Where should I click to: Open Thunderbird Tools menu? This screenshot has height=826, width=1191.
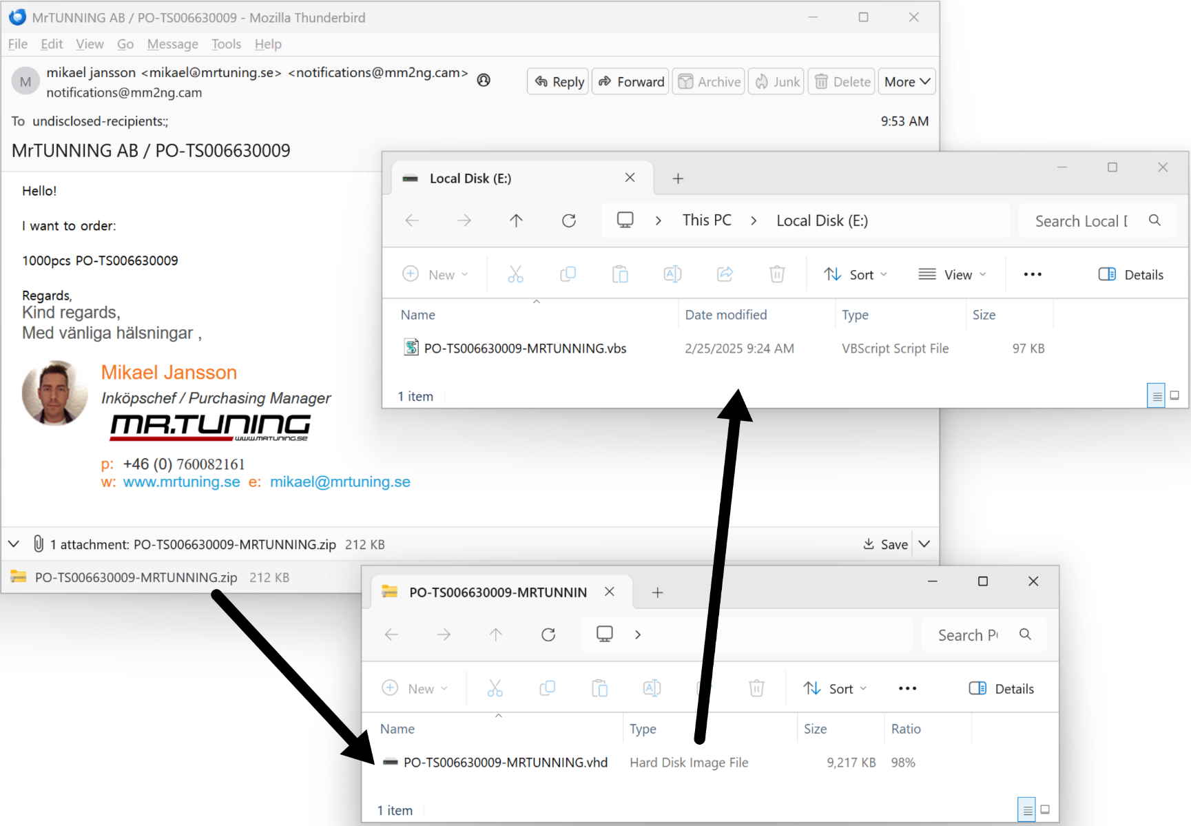[226, 44]
